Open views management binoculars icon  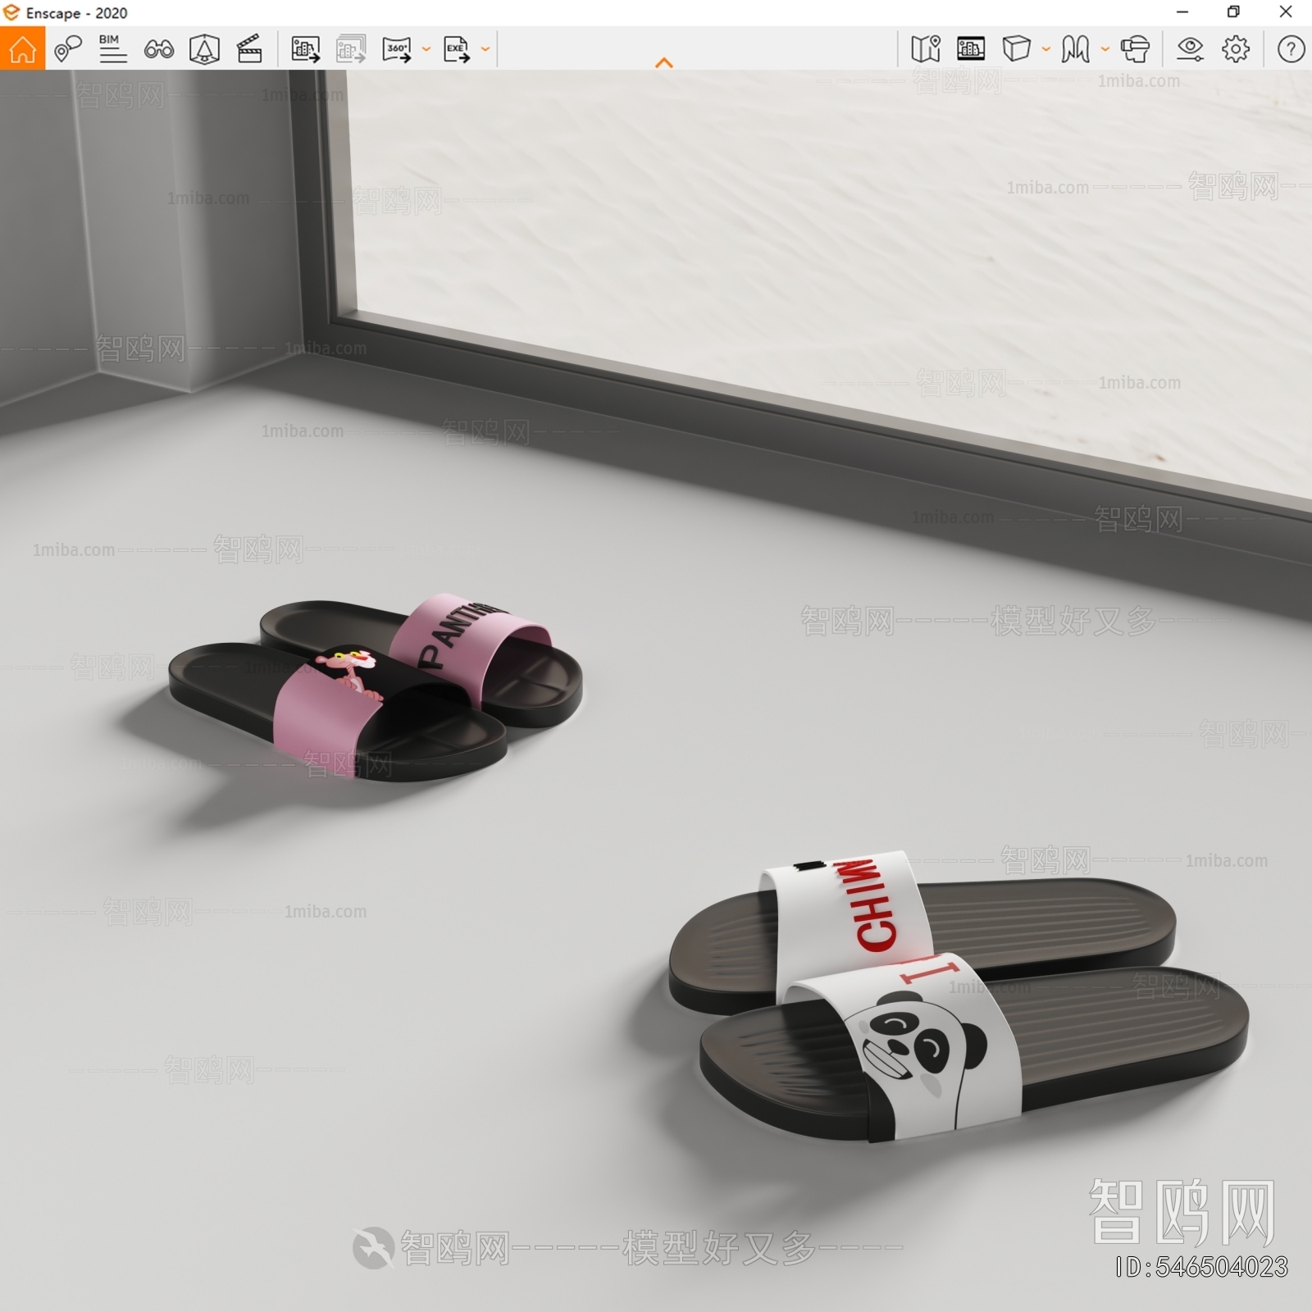tap(158, 50)
